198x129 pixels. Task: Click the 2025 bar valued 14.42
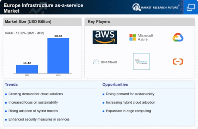point(27,69)
